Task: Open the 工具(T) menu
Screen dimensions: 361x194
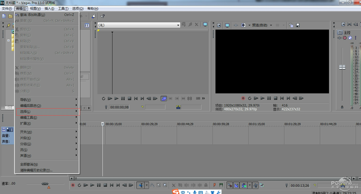Action: point(63,9)
